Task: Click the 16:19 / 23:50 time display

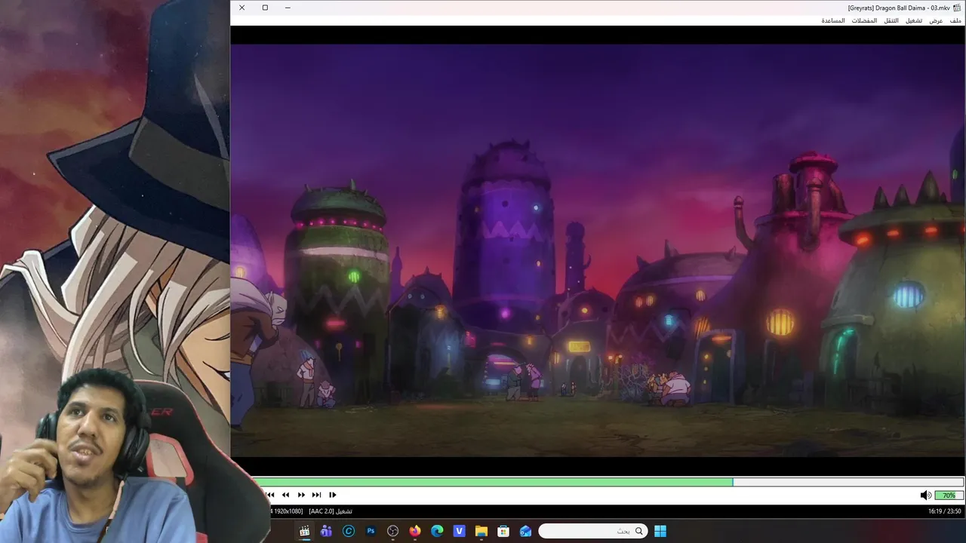Action: pos(944,511)
